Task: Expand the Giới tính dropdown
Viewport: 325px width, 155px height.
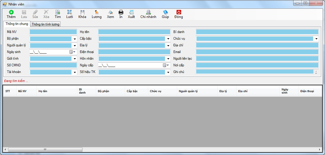Action: click(75, 59)
